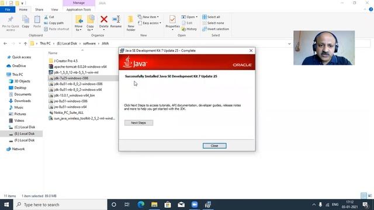
Task: Open Microsoft Store from taskbar
Action: (168, 205)
